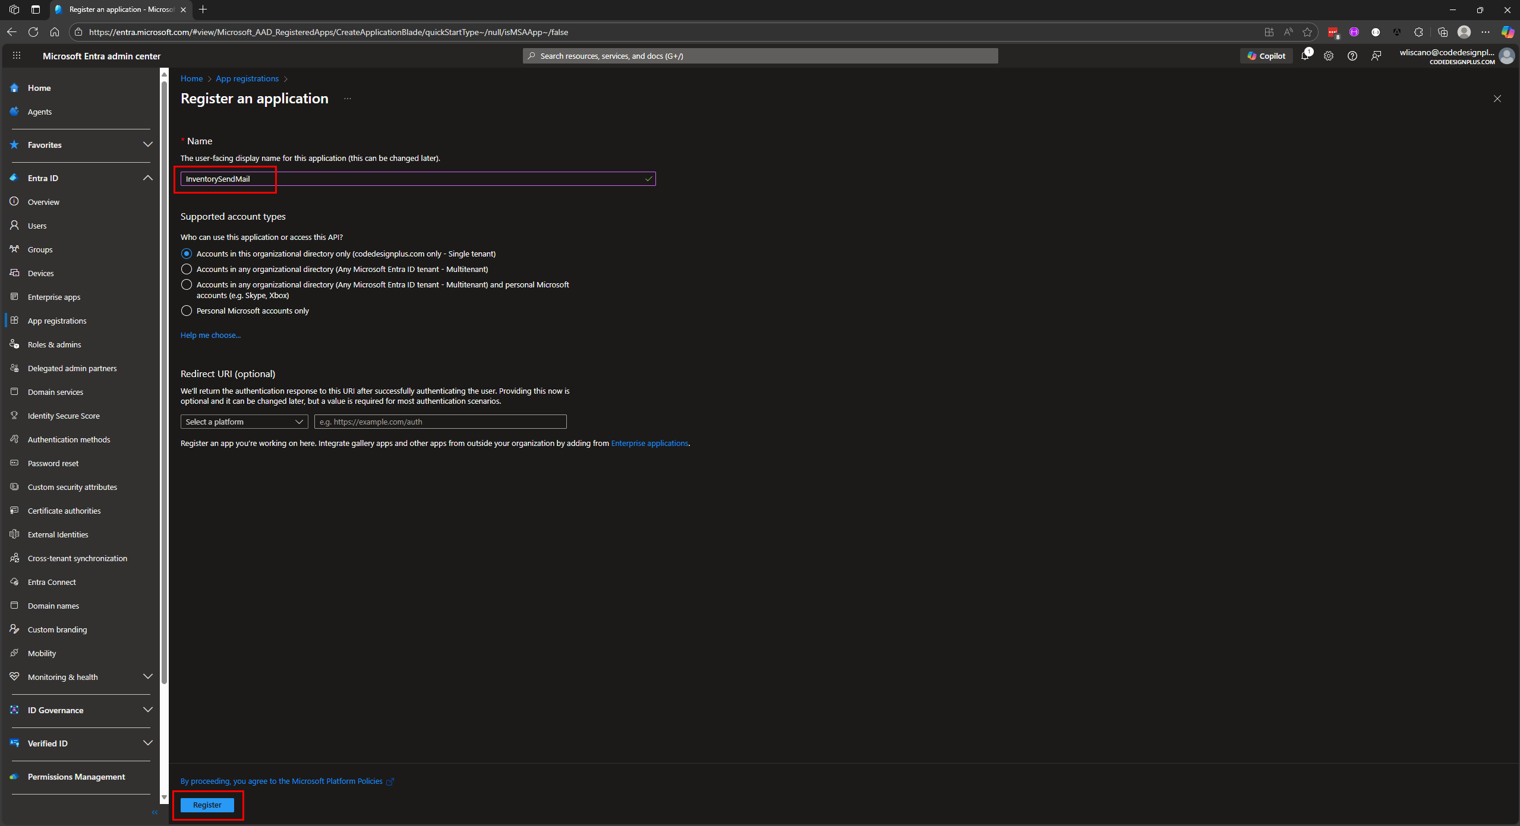Open Edge workspaces icon

pyautogui.click(x=14, y=10)
